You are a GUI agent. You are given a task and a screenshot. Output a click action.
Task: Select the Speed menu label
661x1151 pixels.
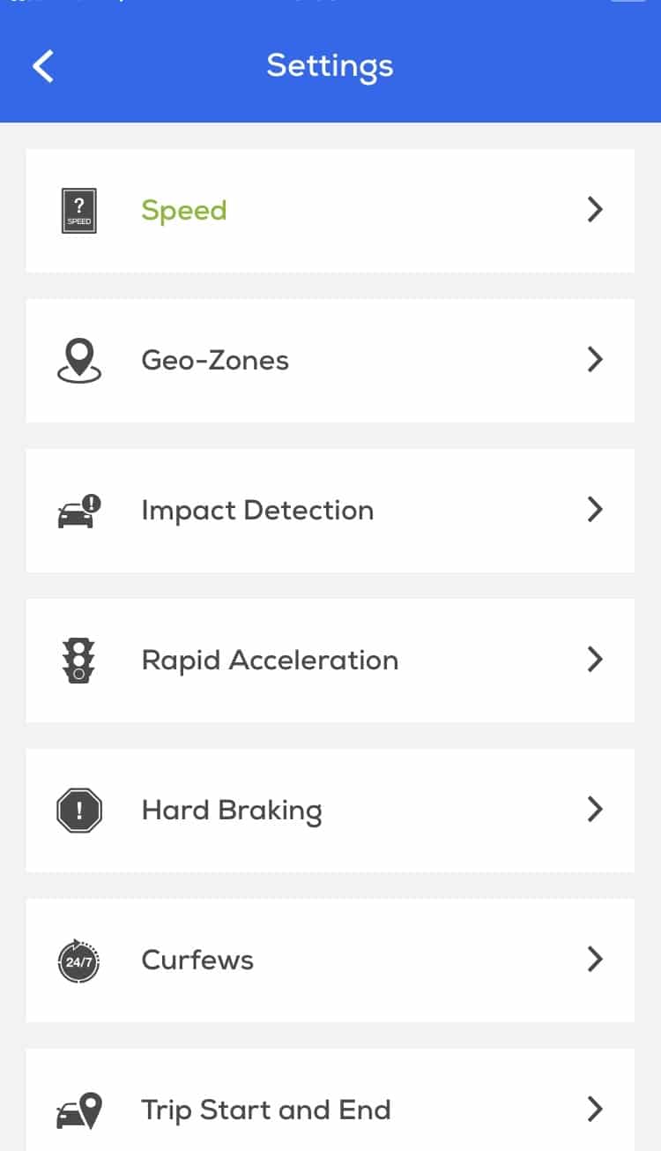pos(184,211)
